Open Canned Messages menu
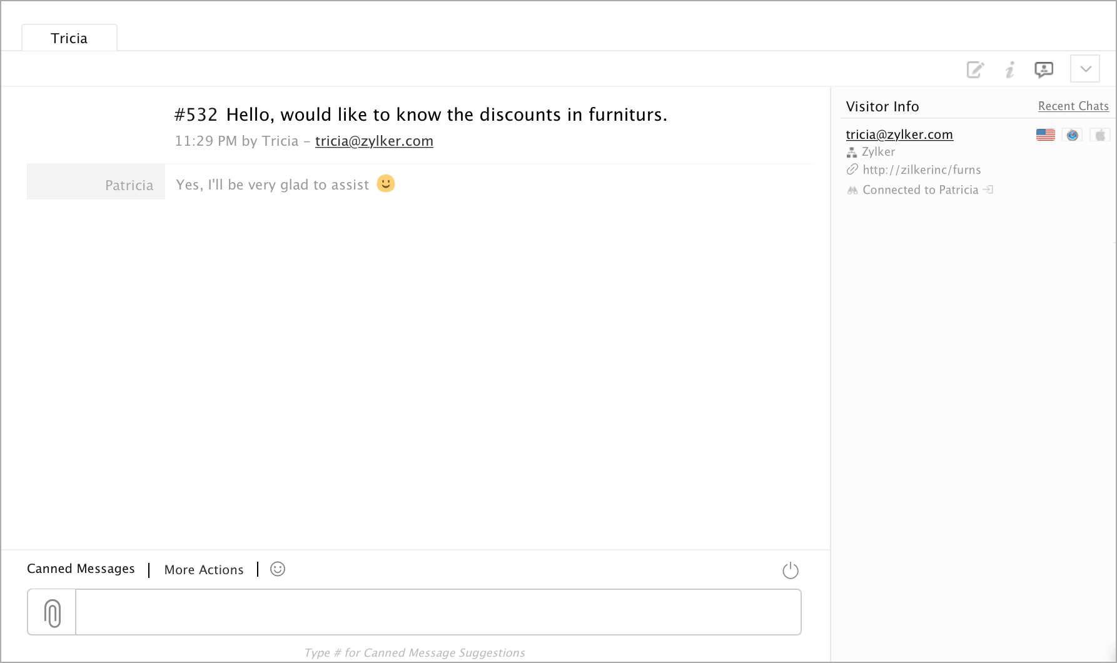The height and width of the screenshot is (663, 1117). click(x=81, y=569)
